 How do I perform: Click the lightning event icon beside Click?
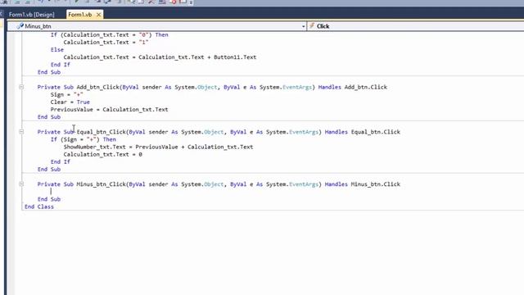pos(312,25)
